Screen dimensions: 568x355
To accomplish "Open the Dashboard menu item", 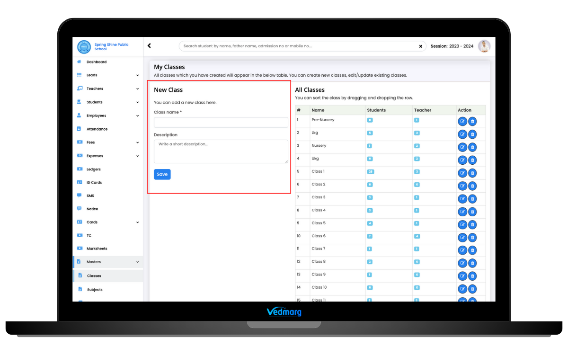I will coord(97,62).
